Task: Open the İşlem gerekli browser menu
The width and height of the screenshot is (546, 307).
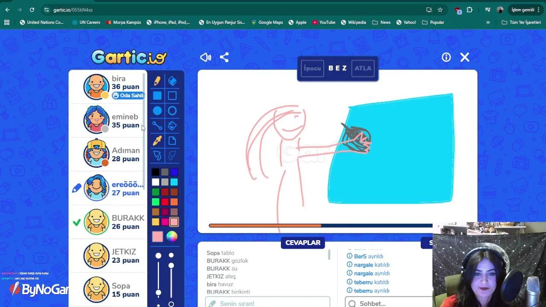Action: [526, 10]
